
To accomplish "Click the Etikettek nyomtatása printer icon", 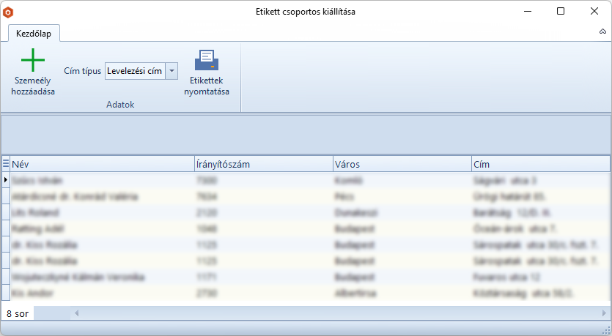I will click(206, 60).
